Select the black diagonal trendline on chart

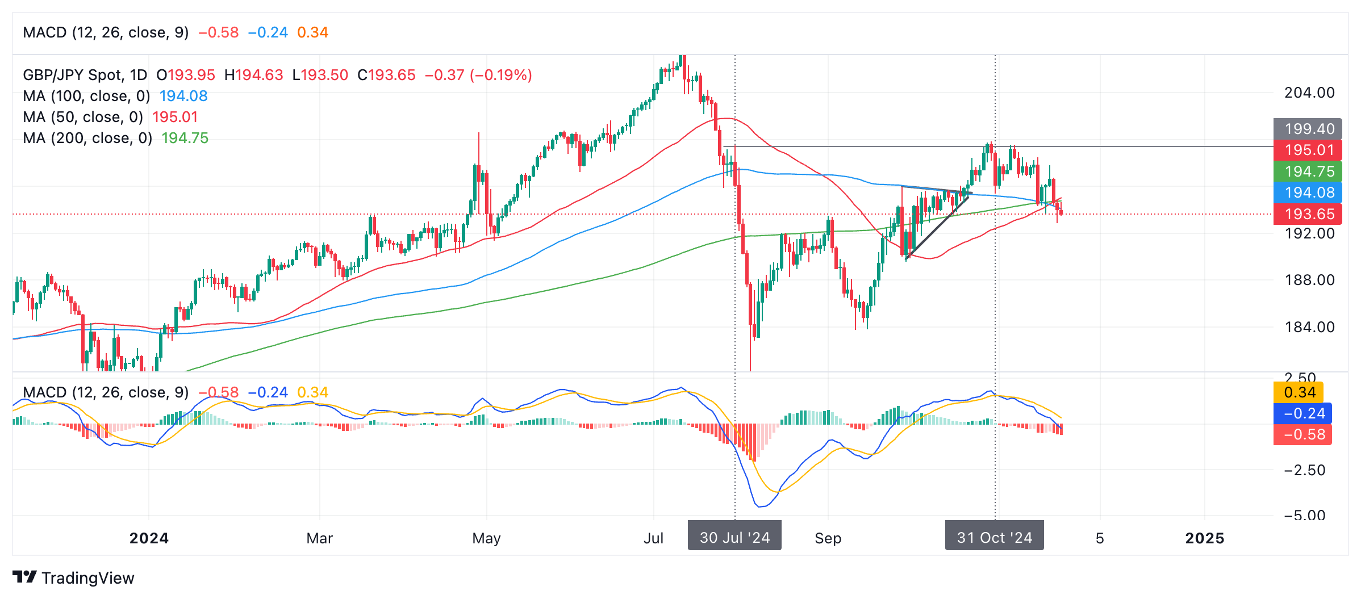938,227
